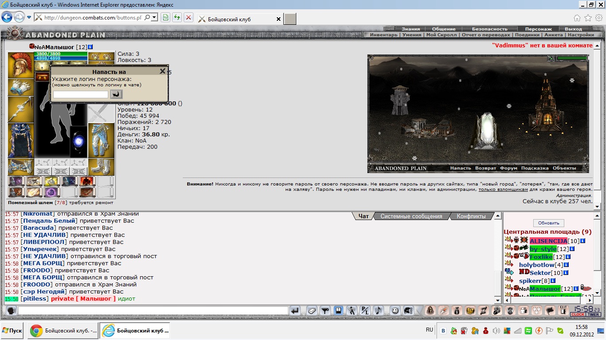Screen dimensions: 606x340
Task: Click the helmet menu icon in chat bar
Action: [408, 311]
